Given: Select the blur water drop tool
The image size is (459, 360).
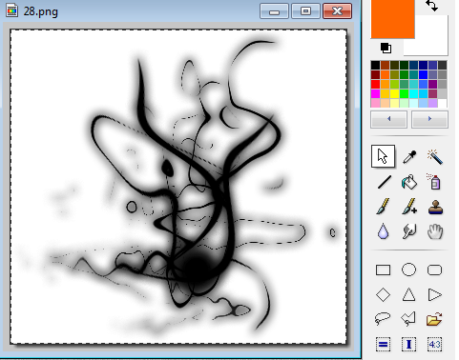Looking at the screenshot, I should pos(383,231).
